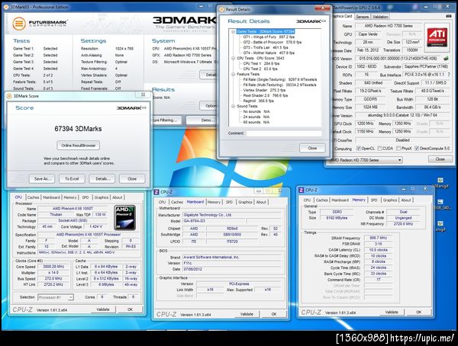Click the Close button in GPU-Z
The width and height of the screenshot is (458, 346).
(440, 159)
